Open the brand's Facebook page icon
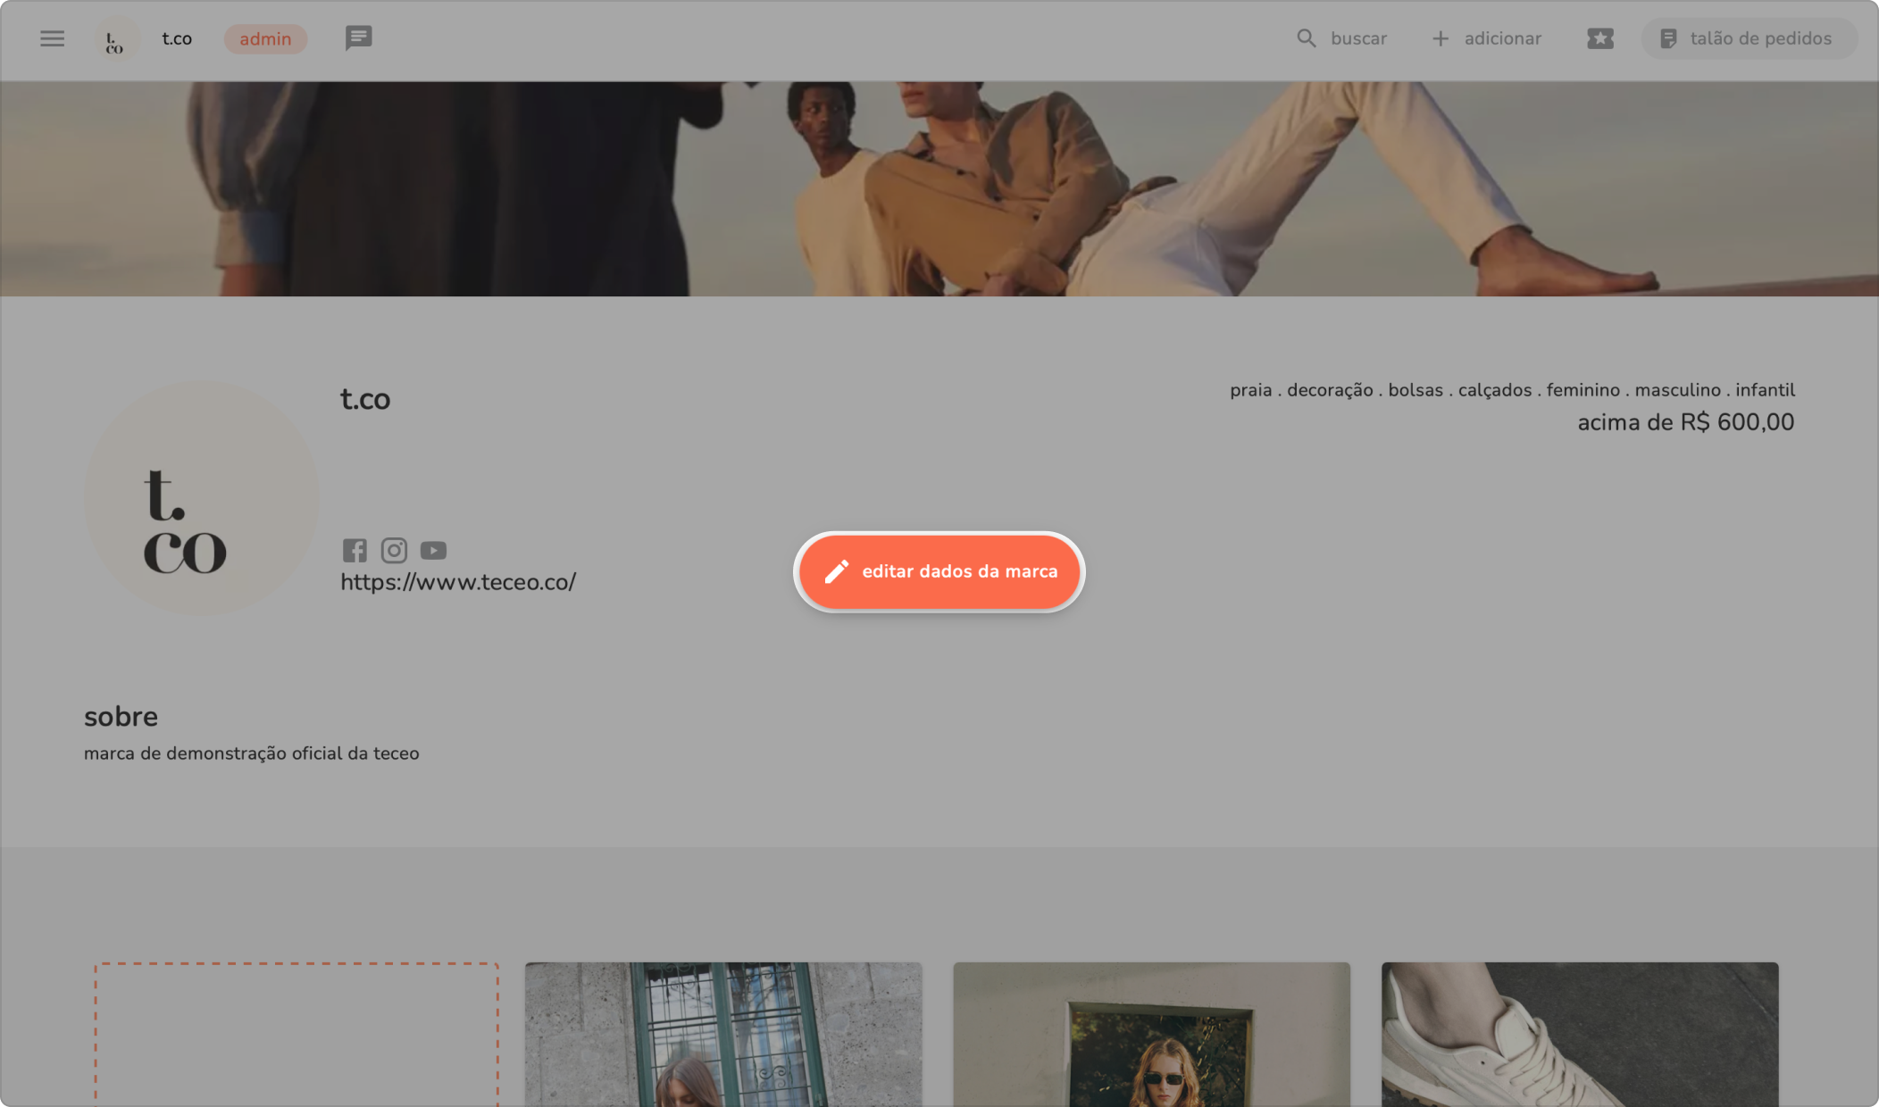The width and height of the screenshot is (1879, 1107). (355, 550)
